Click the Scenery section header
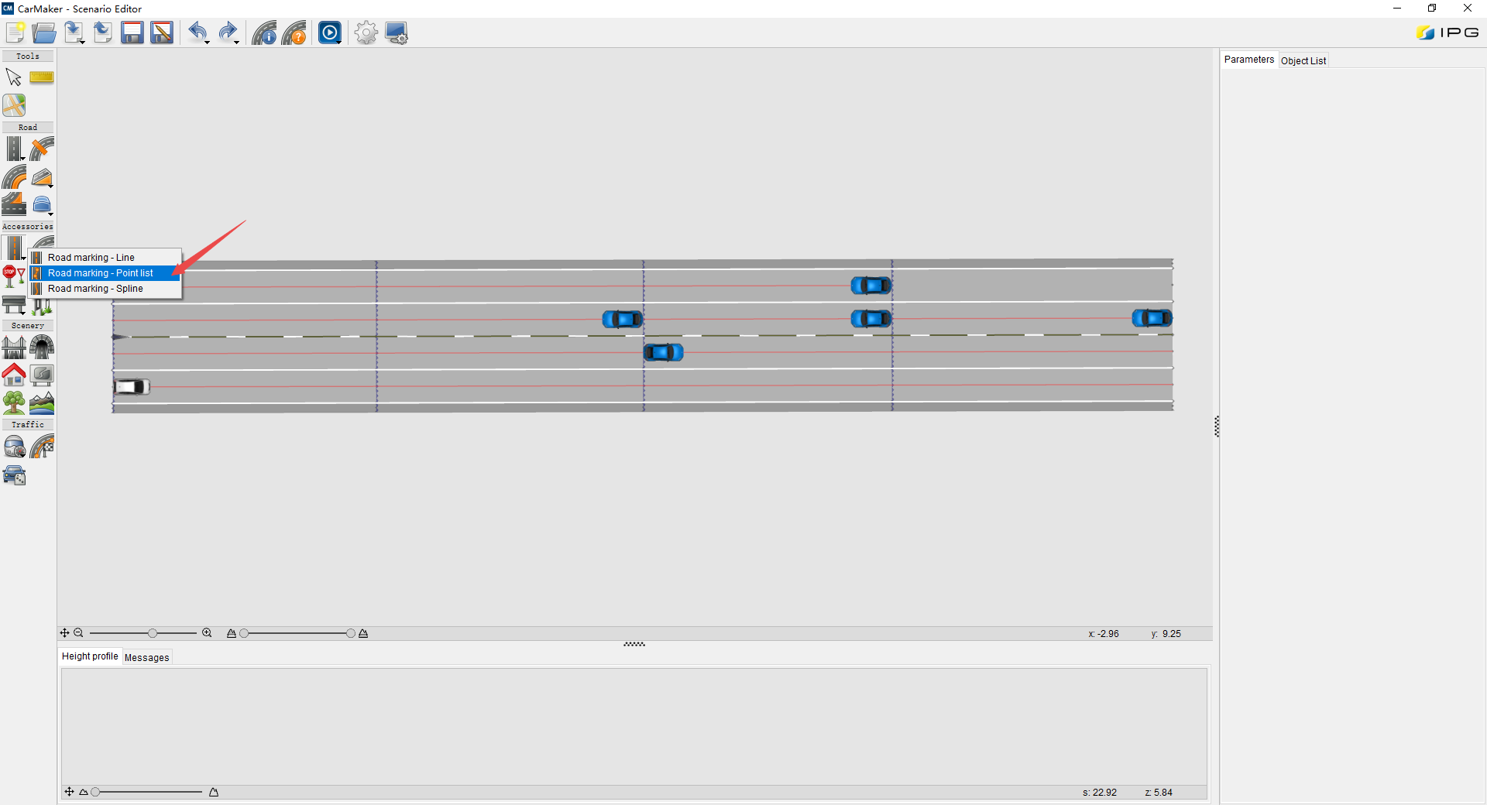Image resolution: width=1487 pixels, height=805 pixels. (x=28, y=326)
